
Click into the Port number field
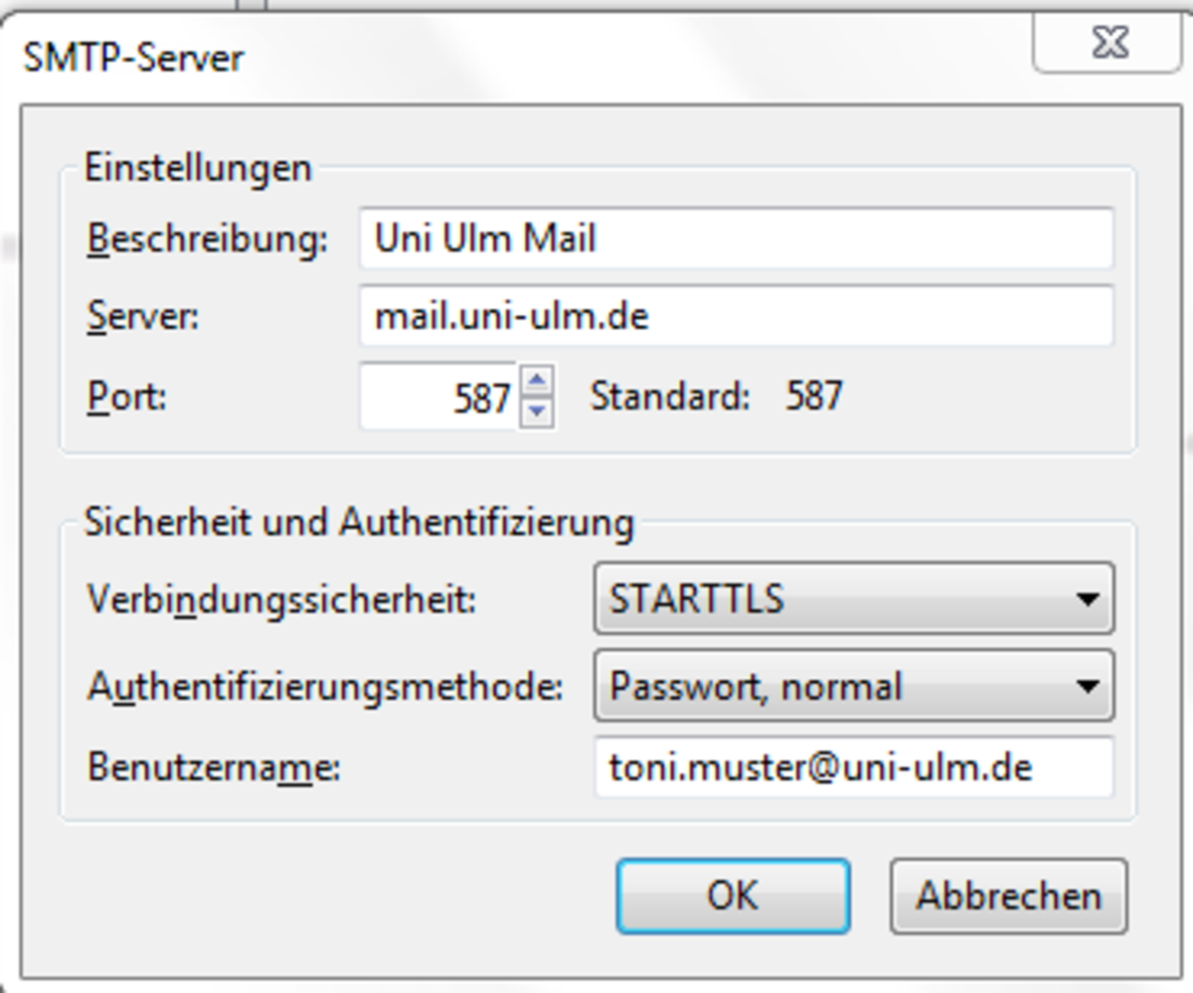[x=437, y=398]
